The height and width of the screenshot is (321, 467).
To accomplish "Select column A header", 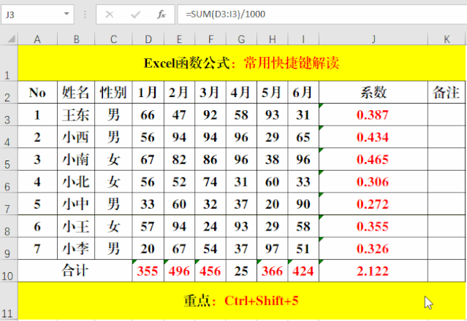I will tap(37, 39).
